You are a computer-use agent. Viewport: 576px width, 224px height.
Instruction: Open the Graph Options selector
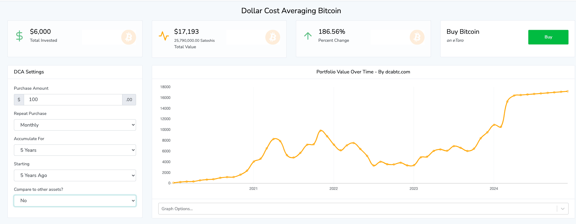pos(358,209)
